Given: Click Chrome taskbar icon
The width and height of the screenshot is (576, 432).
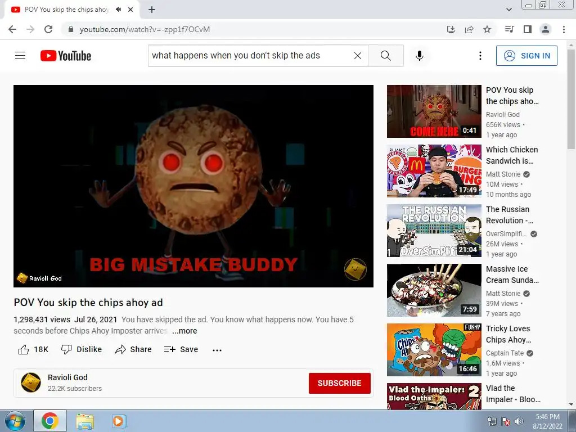Looking at the screenshot, I should tap(50, 421).
